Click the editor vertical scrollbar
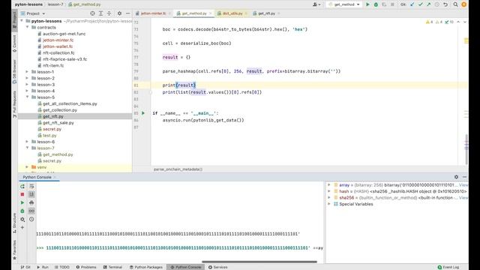The height and width of the screenshot is (270, 480). click(466, 150)
